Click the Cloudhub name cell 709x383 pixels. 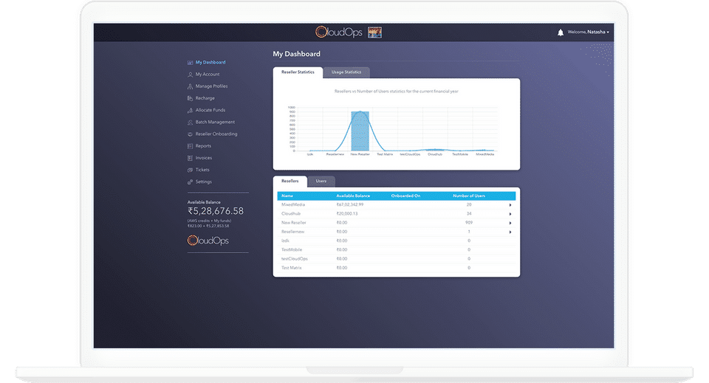tap(291, 213)
